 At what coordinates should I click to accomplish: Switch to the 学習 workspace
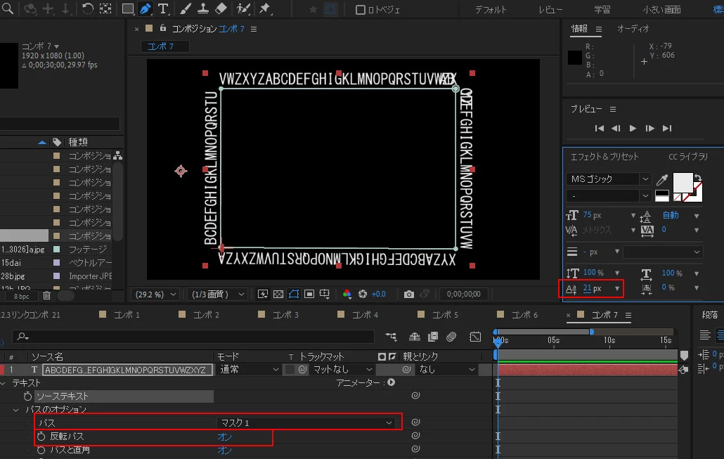point(602,10)
